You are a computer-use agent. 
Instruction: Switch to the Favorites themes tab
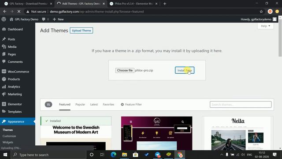pos(108,104)
